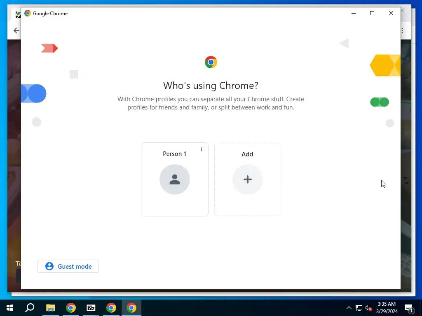Screen dimensions: 422x316
Task: Click the Person 1 avatar icon
Action: pos(175,179)
